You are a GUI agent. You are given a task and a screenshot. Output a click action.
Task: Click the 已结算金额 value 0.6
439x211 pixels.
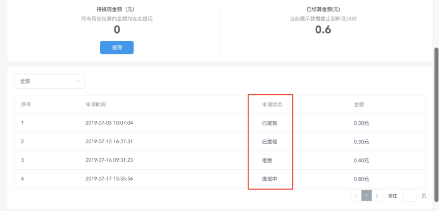click(x=323, y=30)
